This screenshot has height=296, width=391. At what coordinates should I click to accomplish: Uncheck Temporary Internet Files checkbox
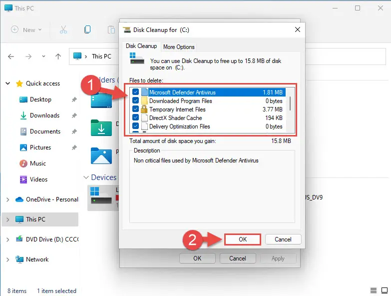pos(136,109)
